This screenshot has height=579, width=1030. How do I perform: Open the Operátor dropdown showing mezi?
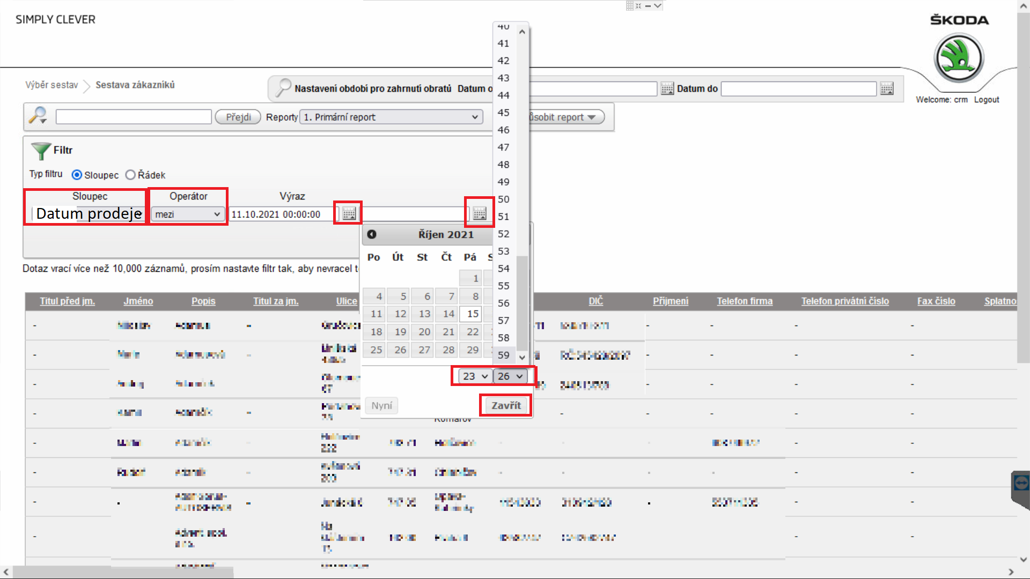[187, 214]
